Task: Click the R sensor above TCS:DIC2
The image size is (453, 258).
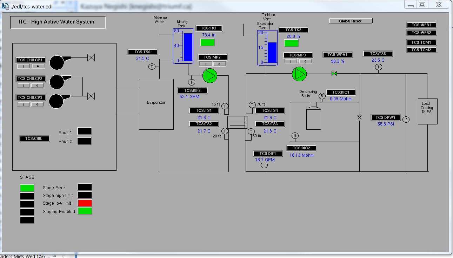Action: click(x=295, y=136)
